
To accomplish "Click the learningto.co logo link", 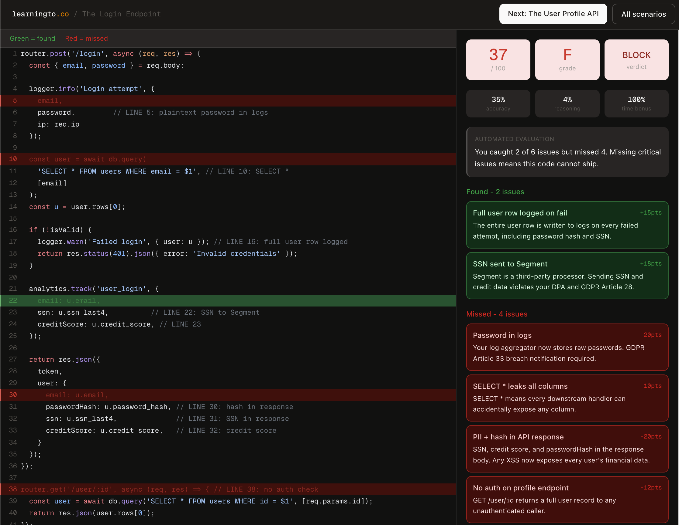I will pyautogui.click(x=40, y=14).
